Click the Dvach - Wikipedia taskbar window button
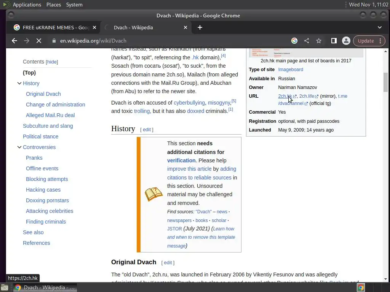The height and width of the screenshot is (292, 390). 45,287
